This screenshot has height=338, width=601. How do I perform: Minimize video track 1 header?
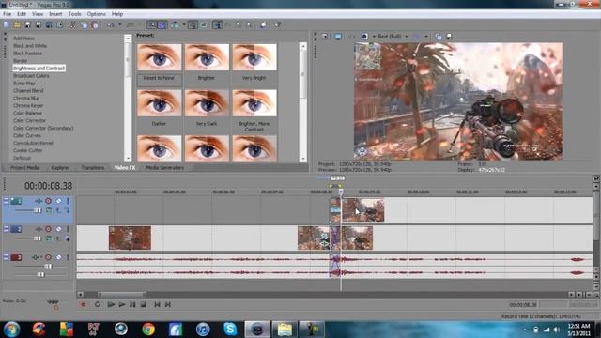point(6,200)
